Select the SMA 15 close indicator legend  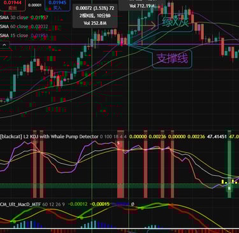[x=24, y=36]
